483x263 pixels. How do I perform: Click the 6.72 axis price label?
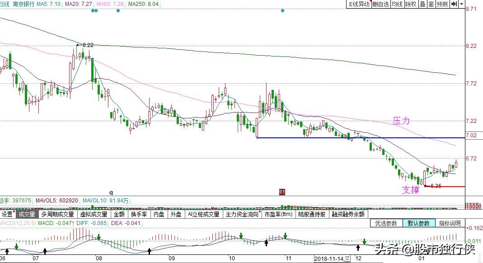(471, 158)
